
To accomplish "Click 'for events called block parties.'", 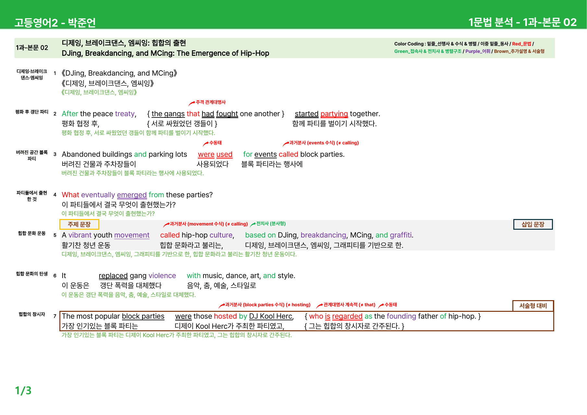I will point(294,154).
